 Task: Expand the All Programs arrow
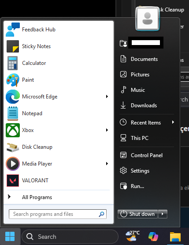coord(9,197)
